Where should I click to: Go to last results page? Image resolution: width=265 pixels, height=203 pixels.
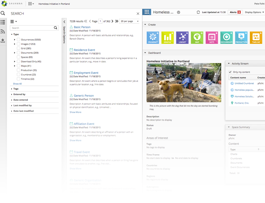(x=117, y=21)
